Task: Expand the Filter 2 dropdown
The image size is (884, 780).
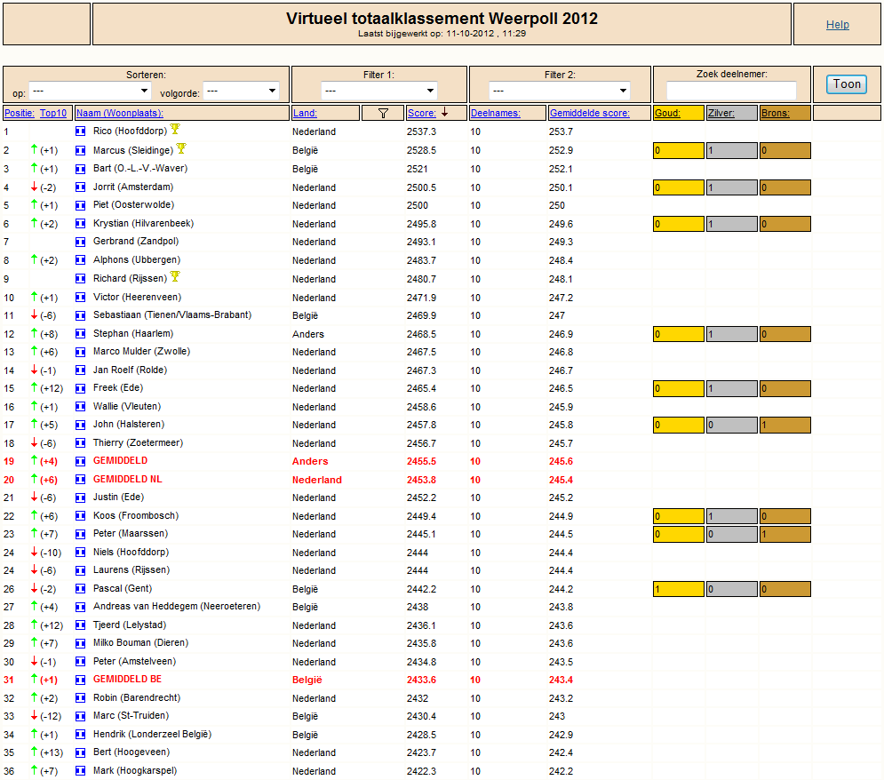Action: [x=559, y=91]
